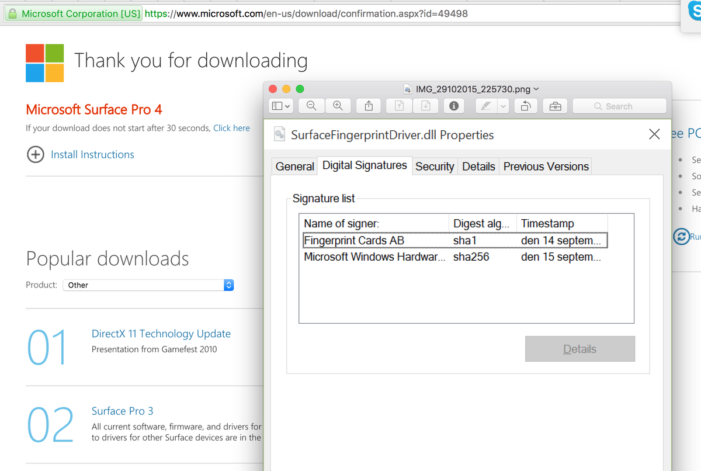This screenshot has width=701, height=471.
Task: Open the IMG_29102015_225730.png title dropdown chevron
Action: click(536, 89)
